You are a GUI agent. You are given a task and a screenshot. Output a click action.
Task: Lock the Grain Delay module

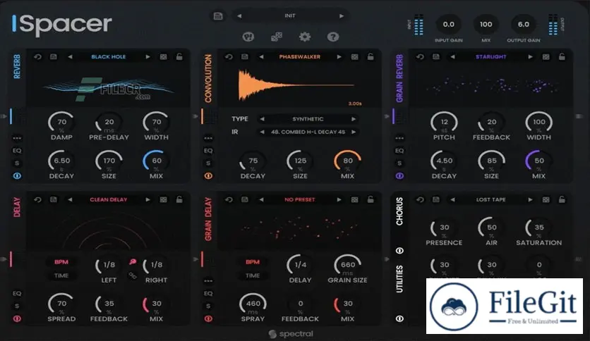click(x=371, y=200)
